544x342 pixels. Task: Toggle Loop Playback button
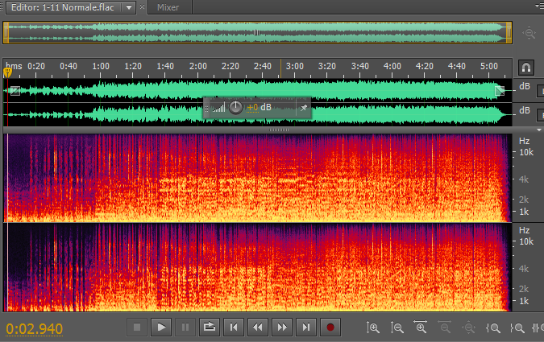coord(209,328)
